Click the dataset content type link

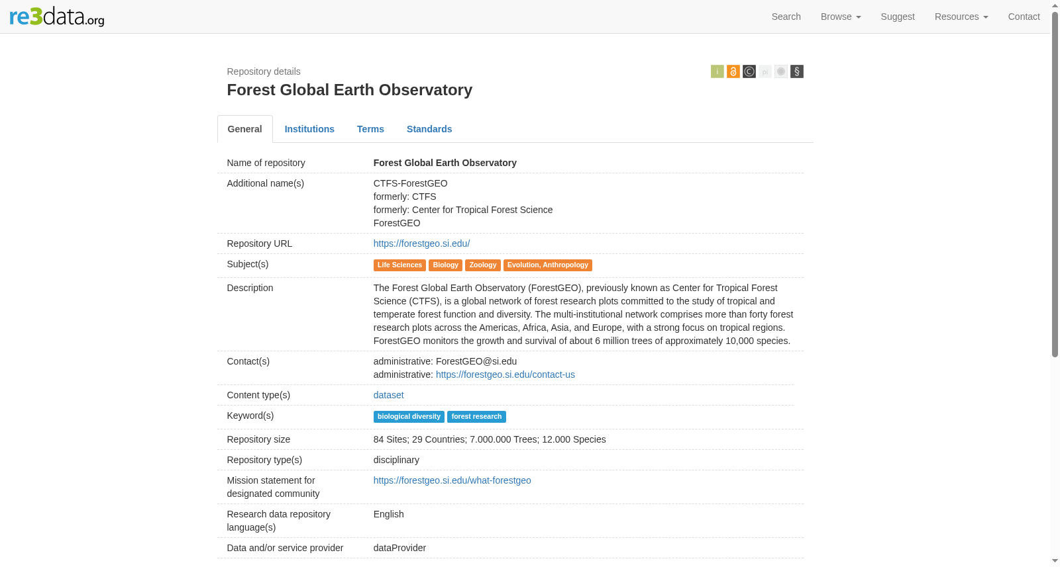coord(388,395)
